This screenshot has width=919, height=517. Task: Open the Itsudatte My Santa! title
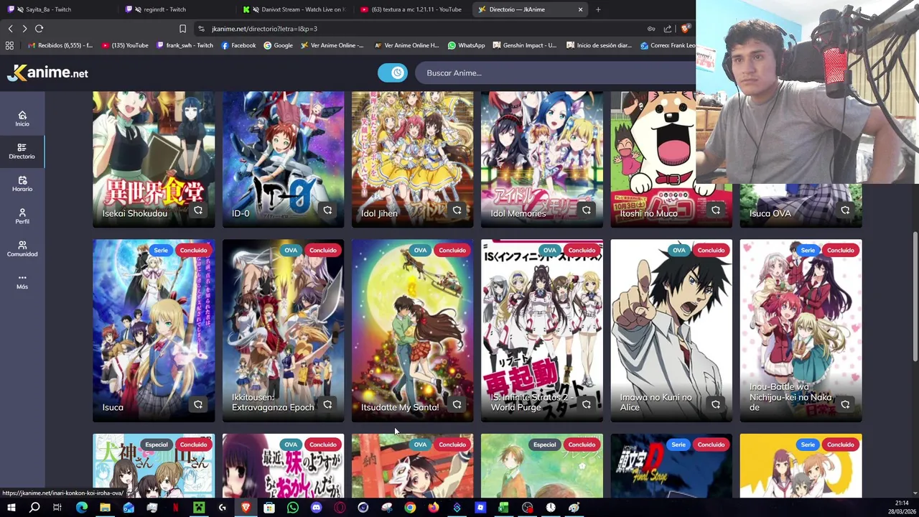point(400,407)
